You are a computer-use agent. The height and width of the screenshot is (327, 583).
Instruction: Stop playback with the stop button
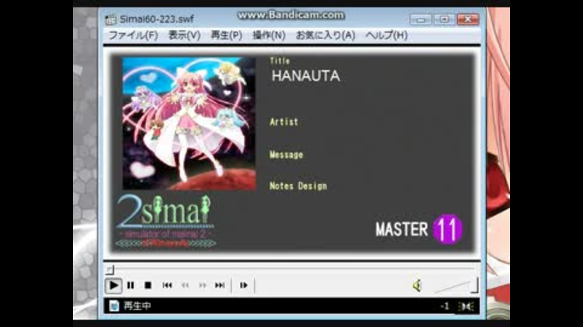click(x=148, y=285)
